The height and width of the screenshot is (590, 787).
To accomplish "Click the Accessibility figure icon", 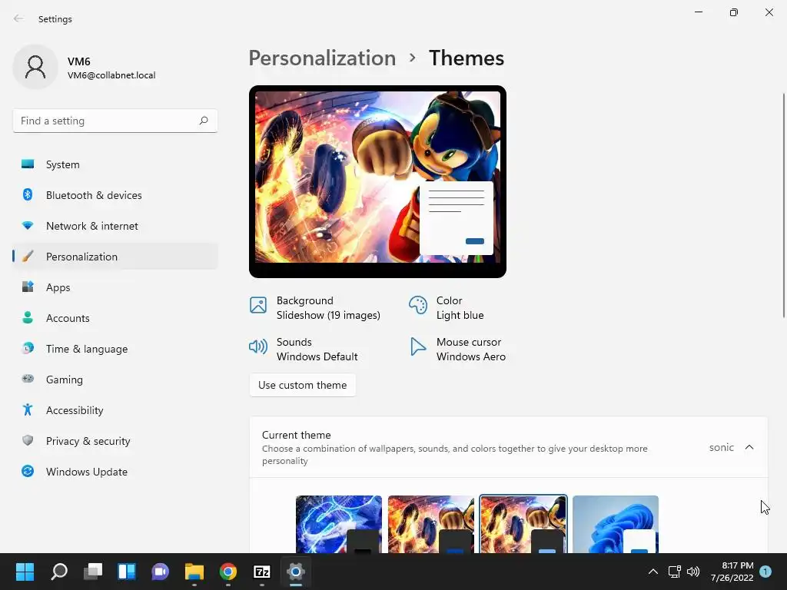I will 28,410.
